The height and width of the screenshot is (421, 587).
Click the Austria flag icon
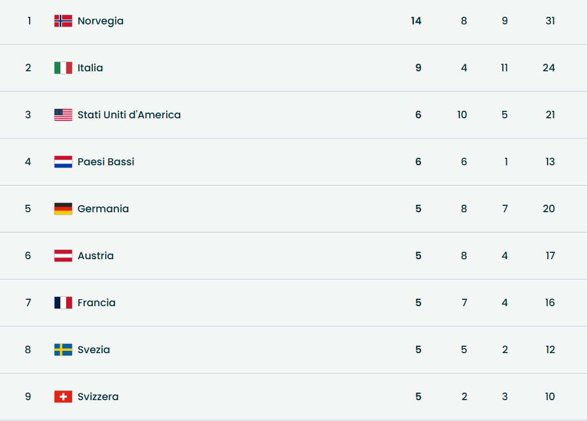pos(63,256)
